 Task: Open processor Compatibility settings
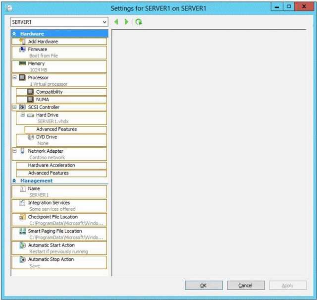(61, 92)
